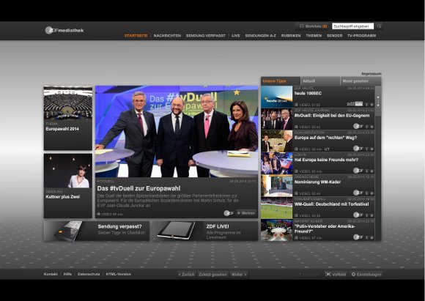Image resolution: width=425 pixels, height=301 pixels.
Task: Click the ZDFmediathek logo
Action: (x=64, y=30)
